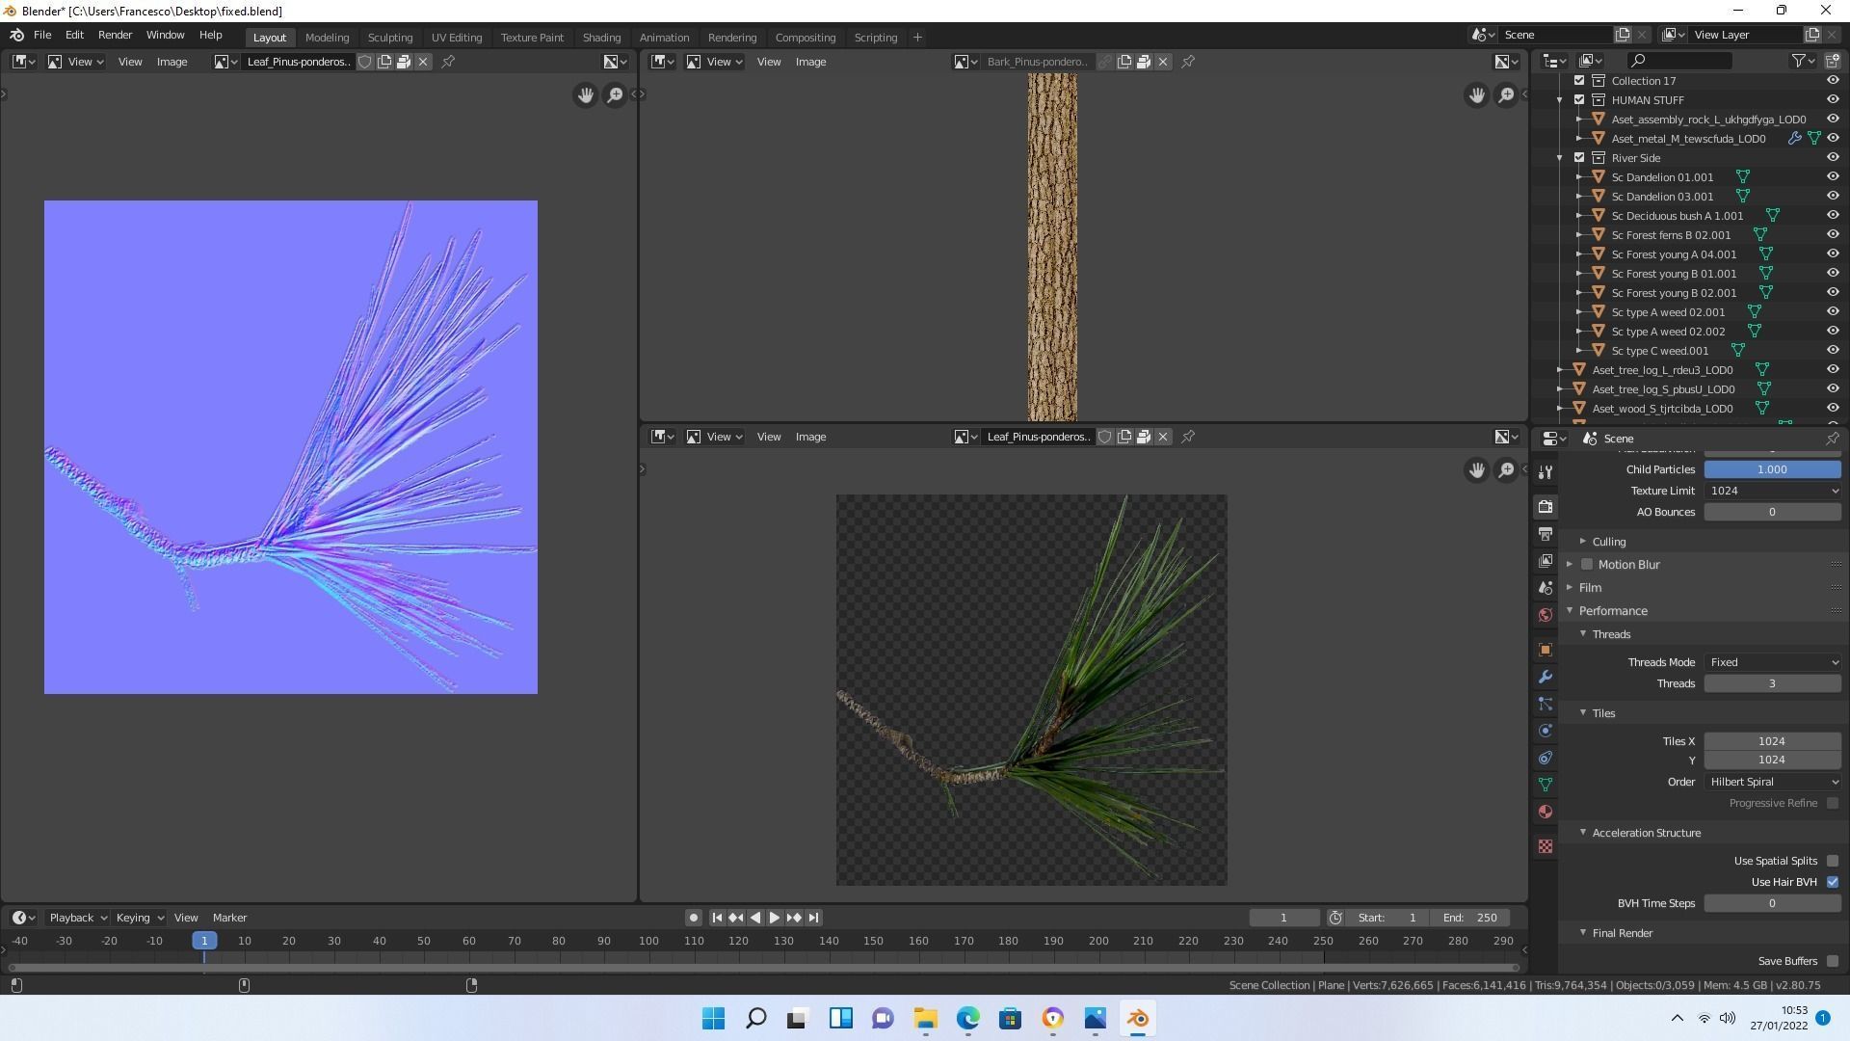Disable the Use Hair BVH checkbox
Image resolution: width=1850 pixels, height=1041 pixels.
click(x=1832, y=882)
